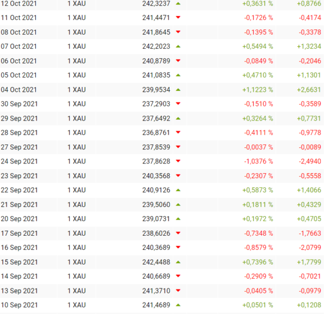Select the date 08 Oct 2021

click(18, 32)
